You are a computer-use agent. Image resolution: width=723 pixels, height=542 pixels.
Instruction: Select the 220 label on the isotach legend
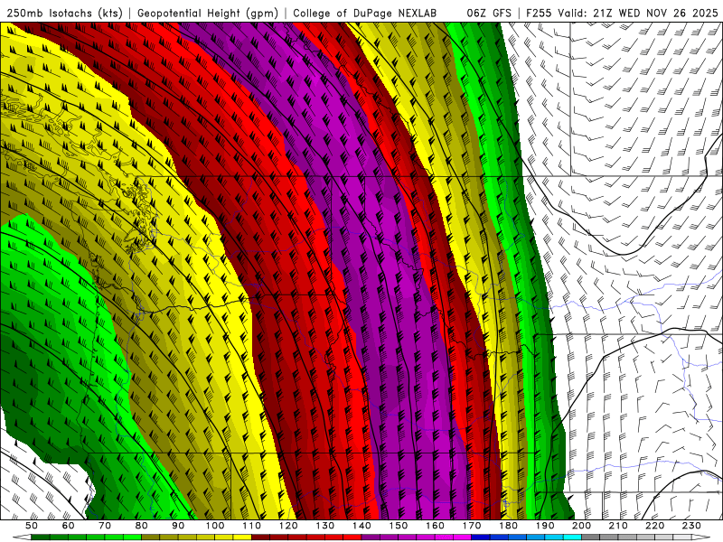pyautogui.click(x=654, y=526)
